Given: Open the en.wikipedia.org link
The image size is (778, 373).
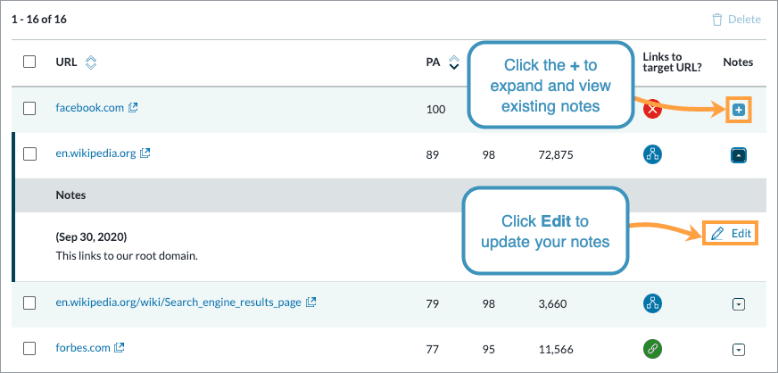Looking at the screenshot, I should [95, 153].
